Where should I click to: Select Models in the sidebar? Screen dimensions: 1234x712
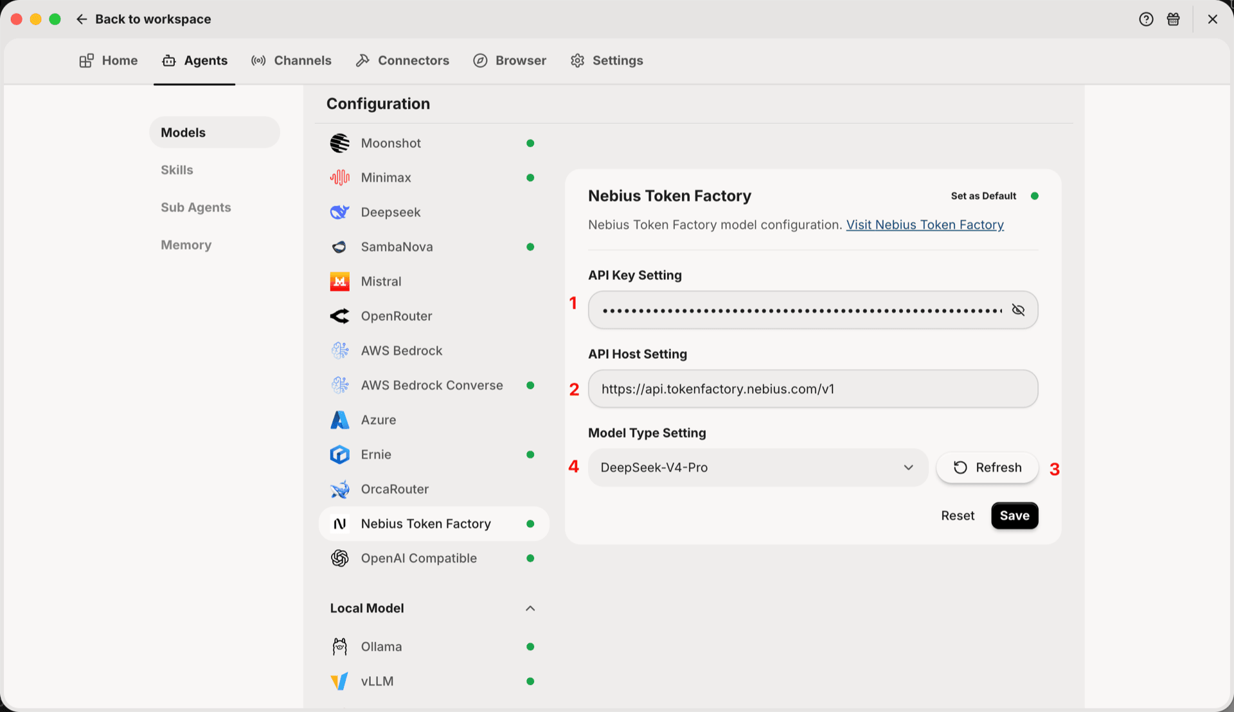215,132
